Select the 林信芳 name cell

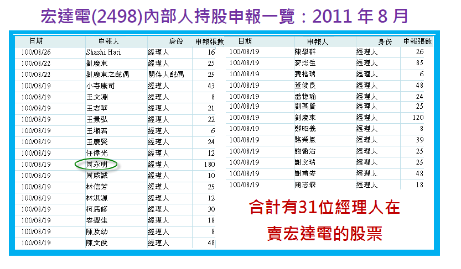click(97, 187)
